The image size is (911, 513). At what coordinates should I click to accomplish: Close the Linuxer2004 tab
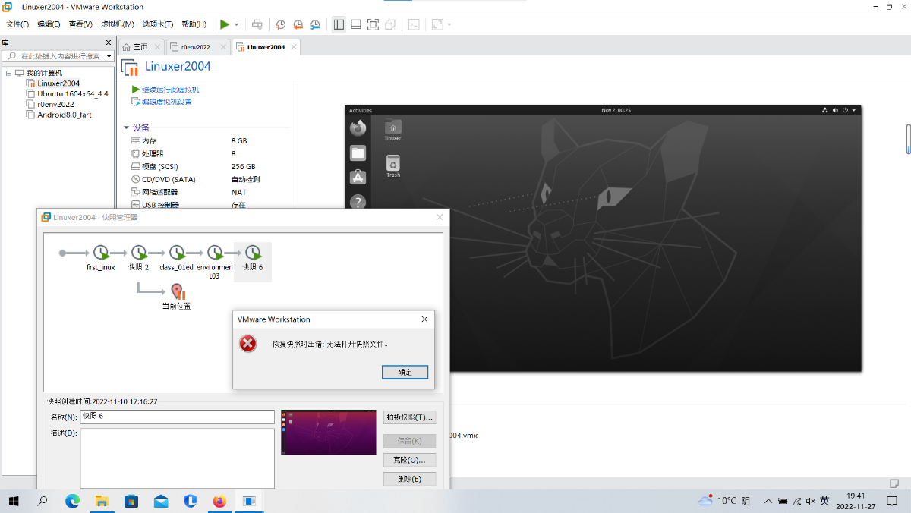pos(294,47)
